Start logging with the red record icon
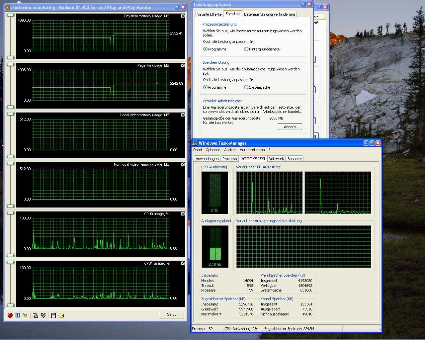Image resolution: width=425 pixels, height=340 pixels. [10, 315]
